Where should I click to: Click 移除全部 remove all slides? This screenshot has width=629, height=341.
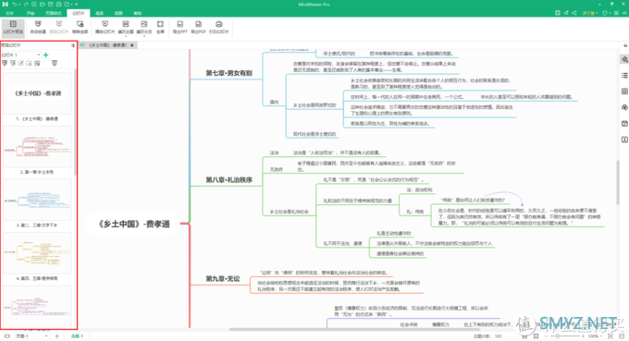click(80, 27)
